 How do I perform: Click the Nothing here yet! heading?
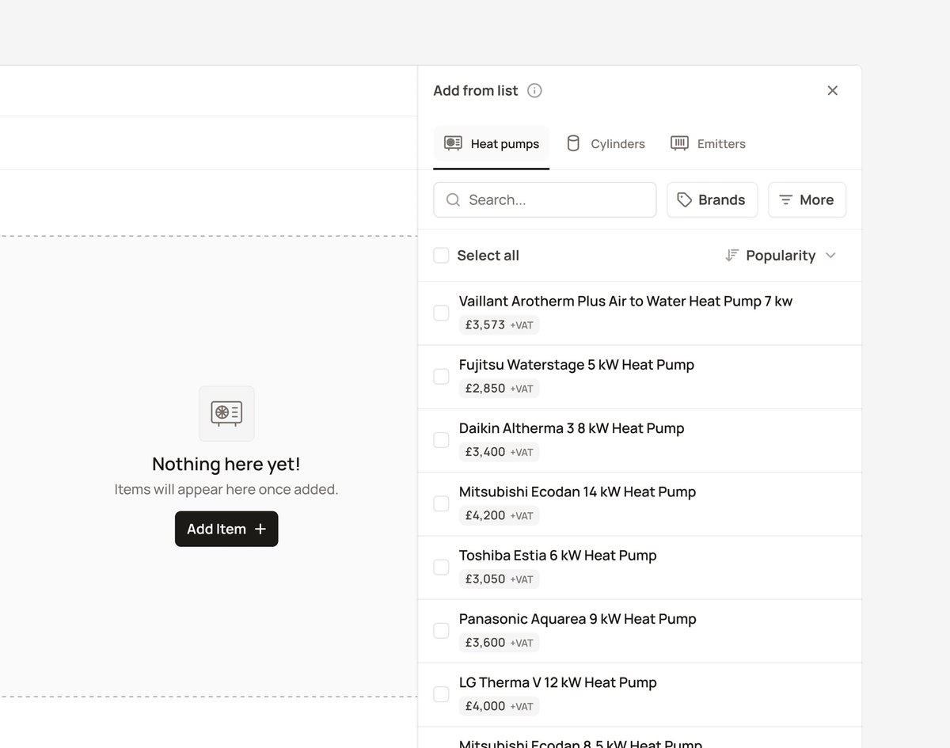tap(226, 464)
